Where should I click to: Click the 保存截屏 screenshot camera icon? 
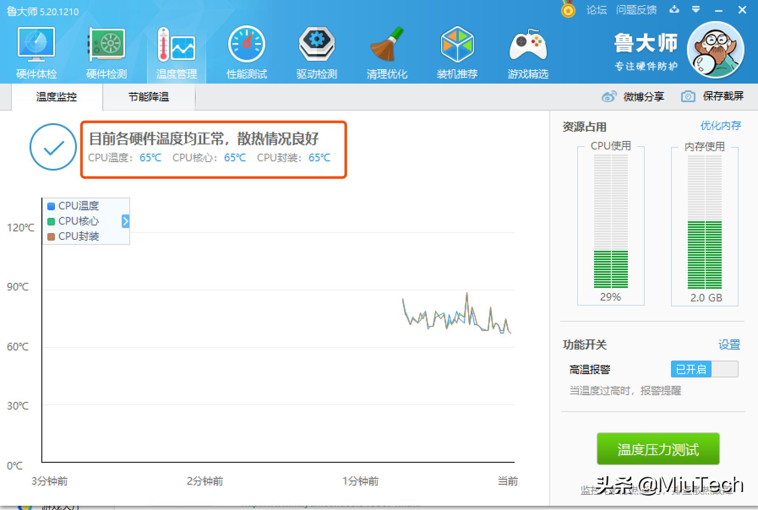click(688, 96)
